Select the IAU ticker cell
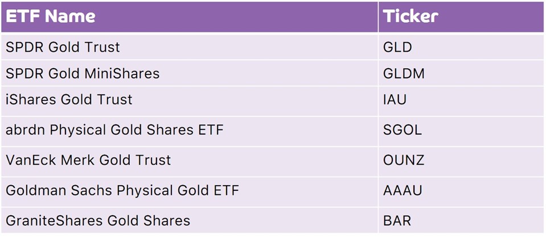Viewport: 546px width, 238px height. click(x=461, y=101)
